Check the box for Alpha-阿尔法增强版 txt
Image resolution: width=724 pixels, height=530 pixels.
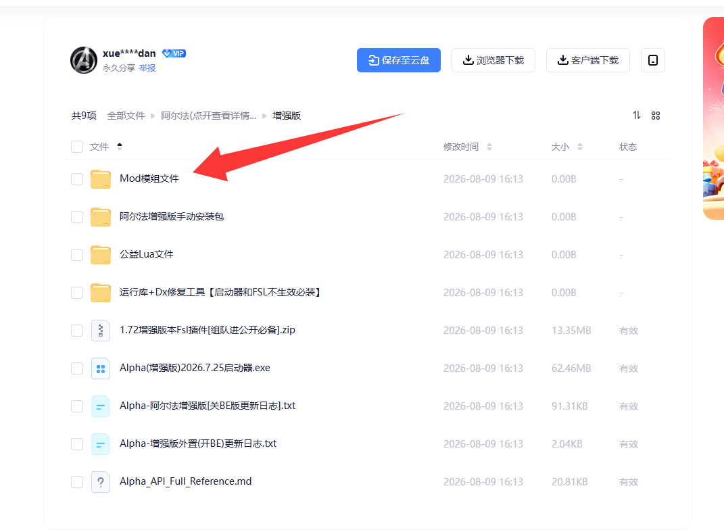pyautogui.click(x=77, y=406)
